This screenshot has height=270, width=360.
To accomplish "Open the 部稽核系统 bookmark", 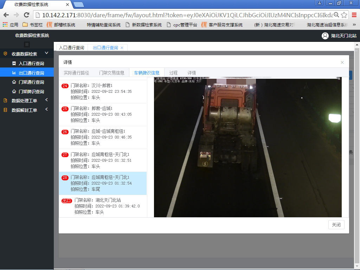I will [61, 25].
